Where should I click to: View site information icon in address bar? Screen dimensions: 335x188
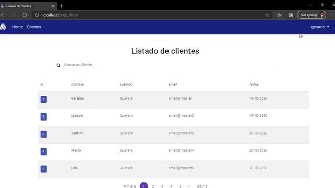click(37, 15)
